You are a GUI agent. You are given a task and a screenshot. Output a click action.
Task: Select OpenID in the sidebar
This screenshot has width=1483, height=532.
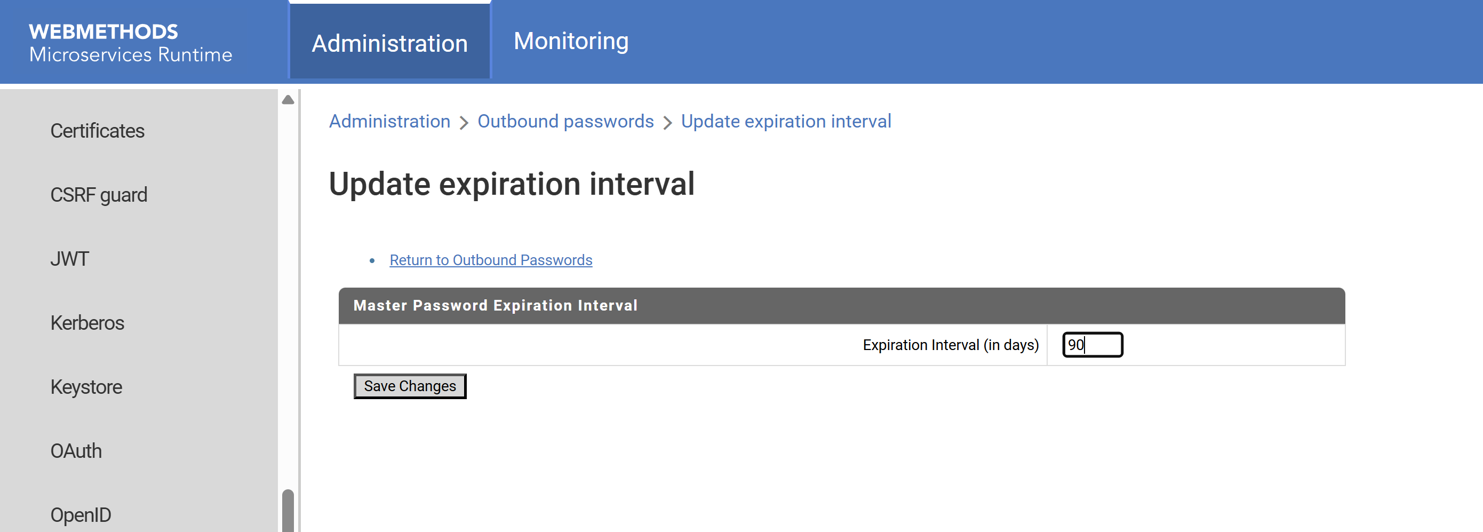point(81,514)
